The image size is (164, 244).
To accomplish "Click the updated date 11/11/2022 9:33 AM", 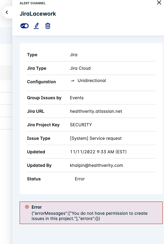I will pyautogui.click(x=98, y=152).
